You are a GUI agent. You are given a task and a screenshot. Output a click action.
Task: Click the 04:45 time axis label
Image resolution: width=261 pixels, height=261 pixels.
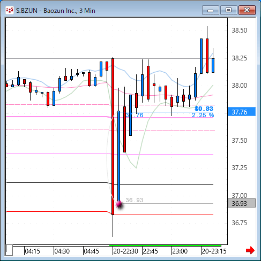[91, 251]
